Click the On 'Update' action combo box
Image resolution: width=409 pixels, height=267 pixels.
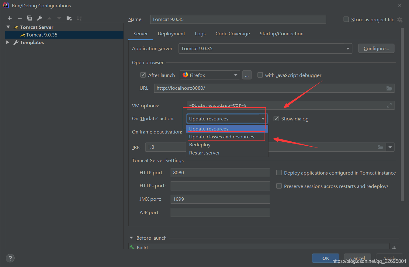227,119
